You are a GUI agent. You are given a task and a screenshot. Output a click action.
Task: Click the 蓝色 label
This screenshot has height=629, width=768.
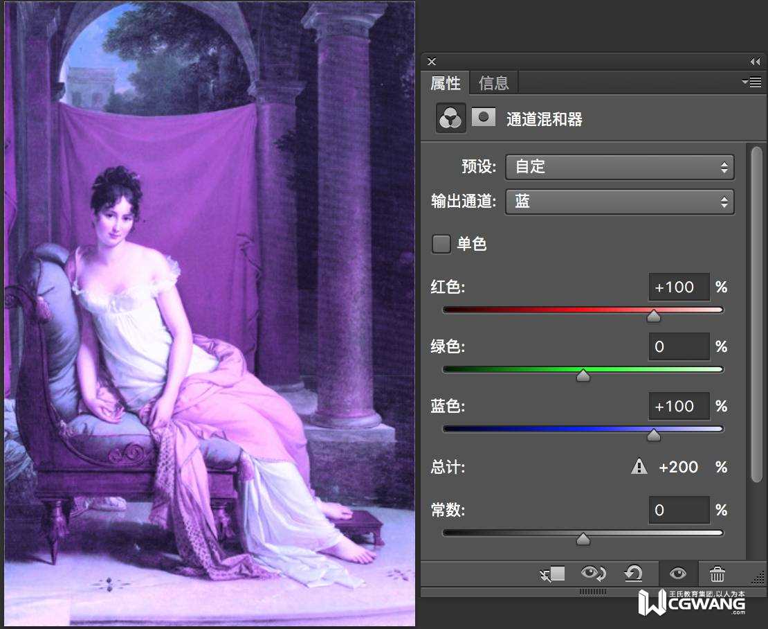(x=447, y=406)
